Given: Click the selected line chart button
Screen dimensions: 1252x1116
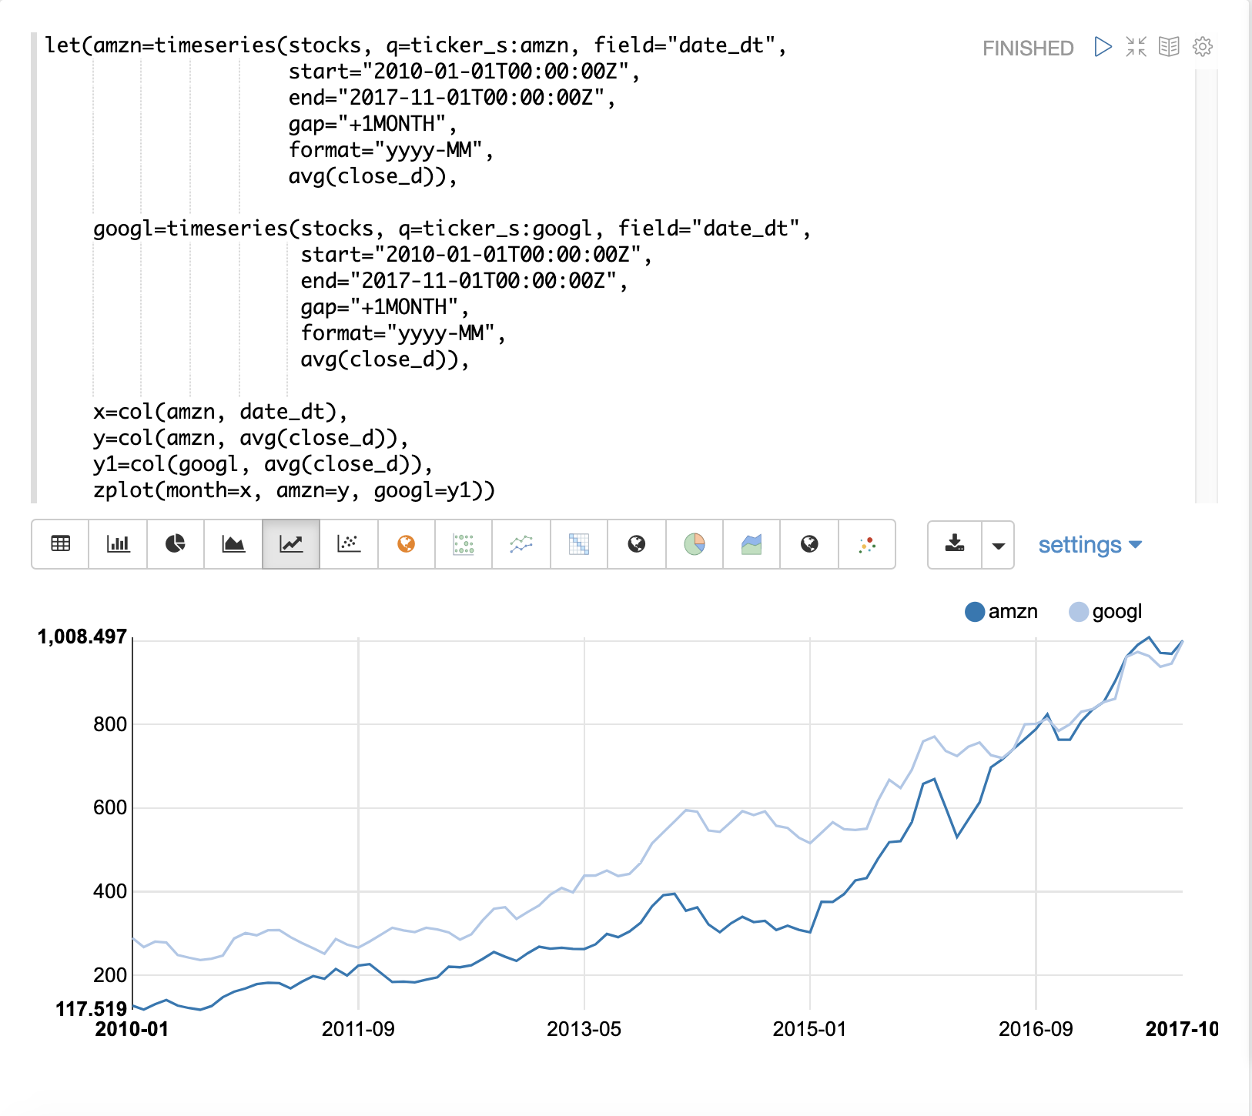Looking at the screenshot, I should [291, 544].
